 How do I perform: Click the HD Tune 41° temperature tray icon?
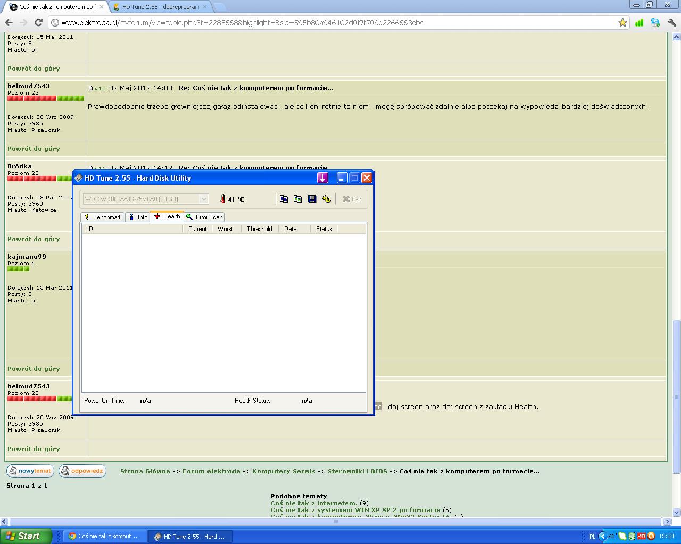pyautogui.click(x=612, y=537)
